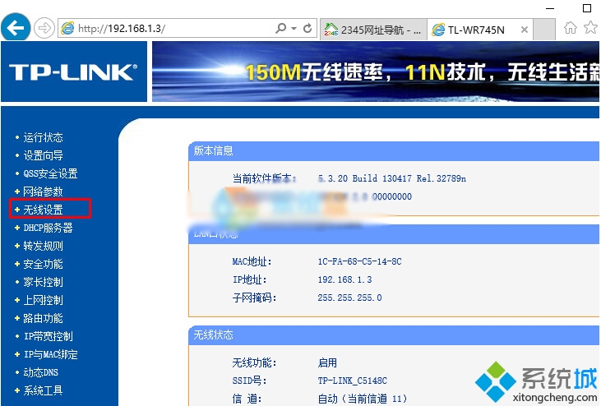Expand the 无线设置 menu
Image resolution: width=601 pixels, height=406 pixels.
pos(43,210)
